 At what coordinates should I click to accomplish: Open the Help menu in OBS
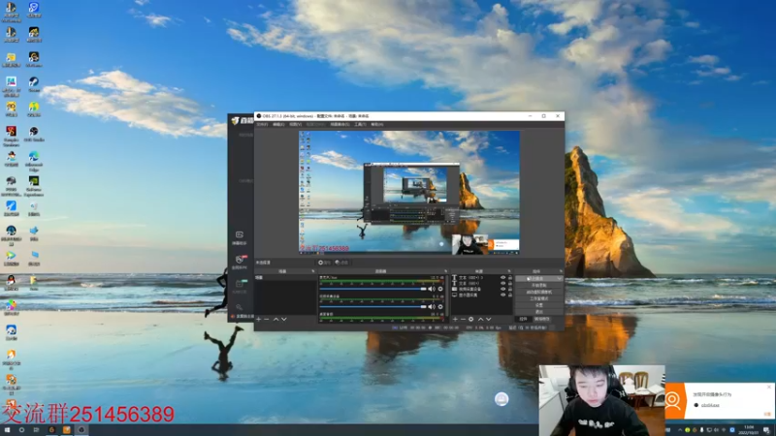(377, 125)
